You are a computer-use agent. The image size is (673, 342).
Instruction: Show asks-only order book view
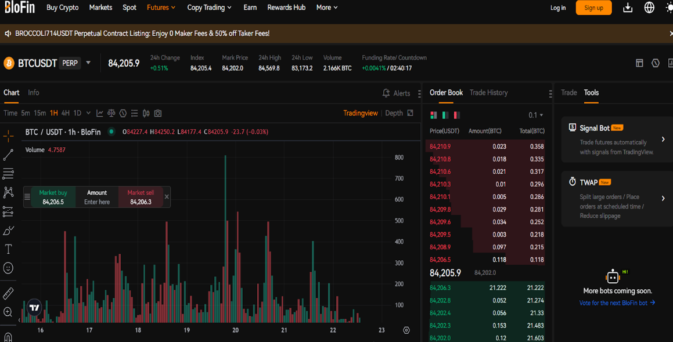tap(456, 115)
